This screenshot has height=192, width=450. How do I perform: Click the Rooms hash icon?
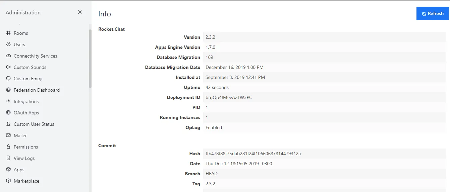pyautogui.click(x=8, y=33)
